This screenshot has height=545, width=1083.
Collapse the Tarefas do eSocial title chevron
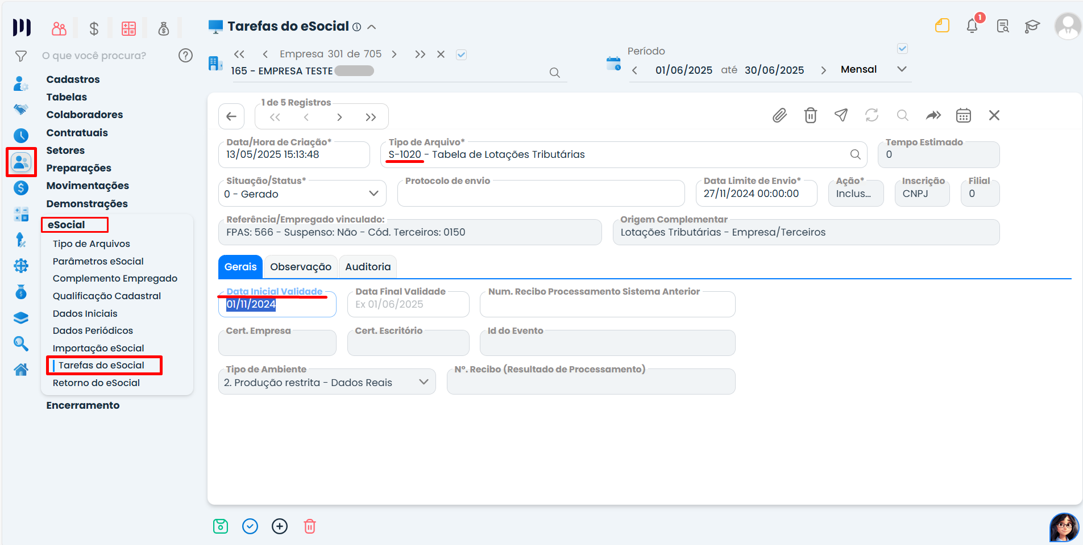pos(372,27)
